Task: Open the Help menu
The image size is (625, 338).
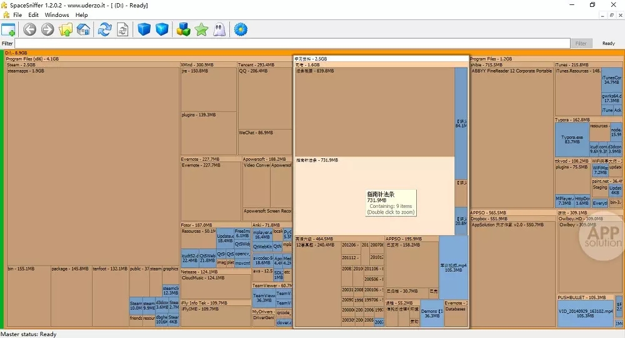Action: point(82,15)
